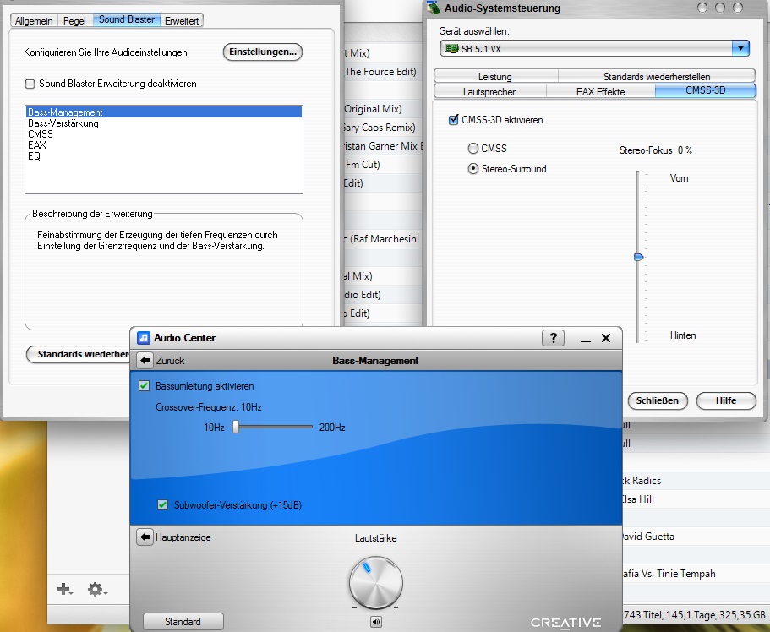Click the Hilfe button
The width and height of the screenshot is (770, 632).
[x=726, y=400]
